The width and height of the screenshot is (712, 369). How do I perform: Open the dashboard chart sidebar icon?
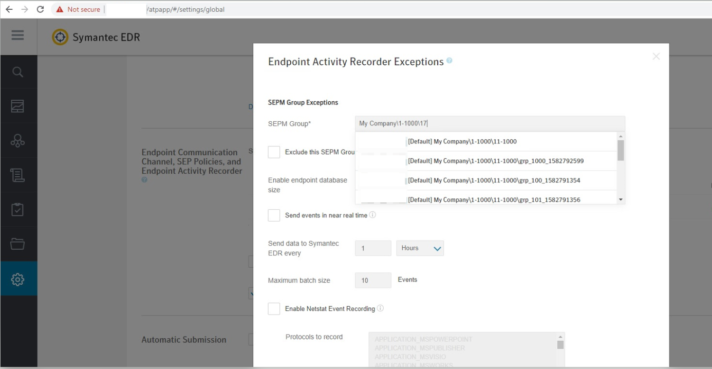[x=18, y=106]
